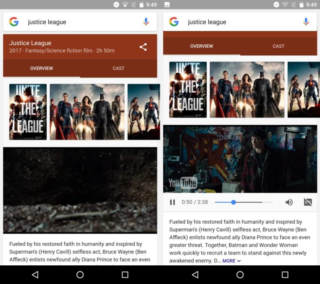Open the wide group photo on the right screen

point(247,90)
